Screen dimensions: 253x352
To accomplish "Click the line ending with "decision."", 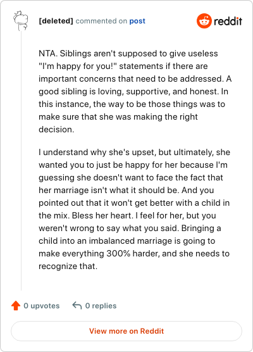I will (56, 130).
